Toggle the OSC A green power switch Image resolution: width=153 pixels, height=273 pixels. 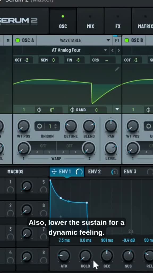pyautogui.click(x=18, y=41)
